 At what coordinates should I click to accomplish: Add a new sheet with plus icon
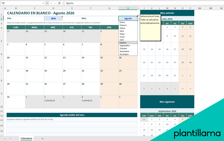point(43,138)
